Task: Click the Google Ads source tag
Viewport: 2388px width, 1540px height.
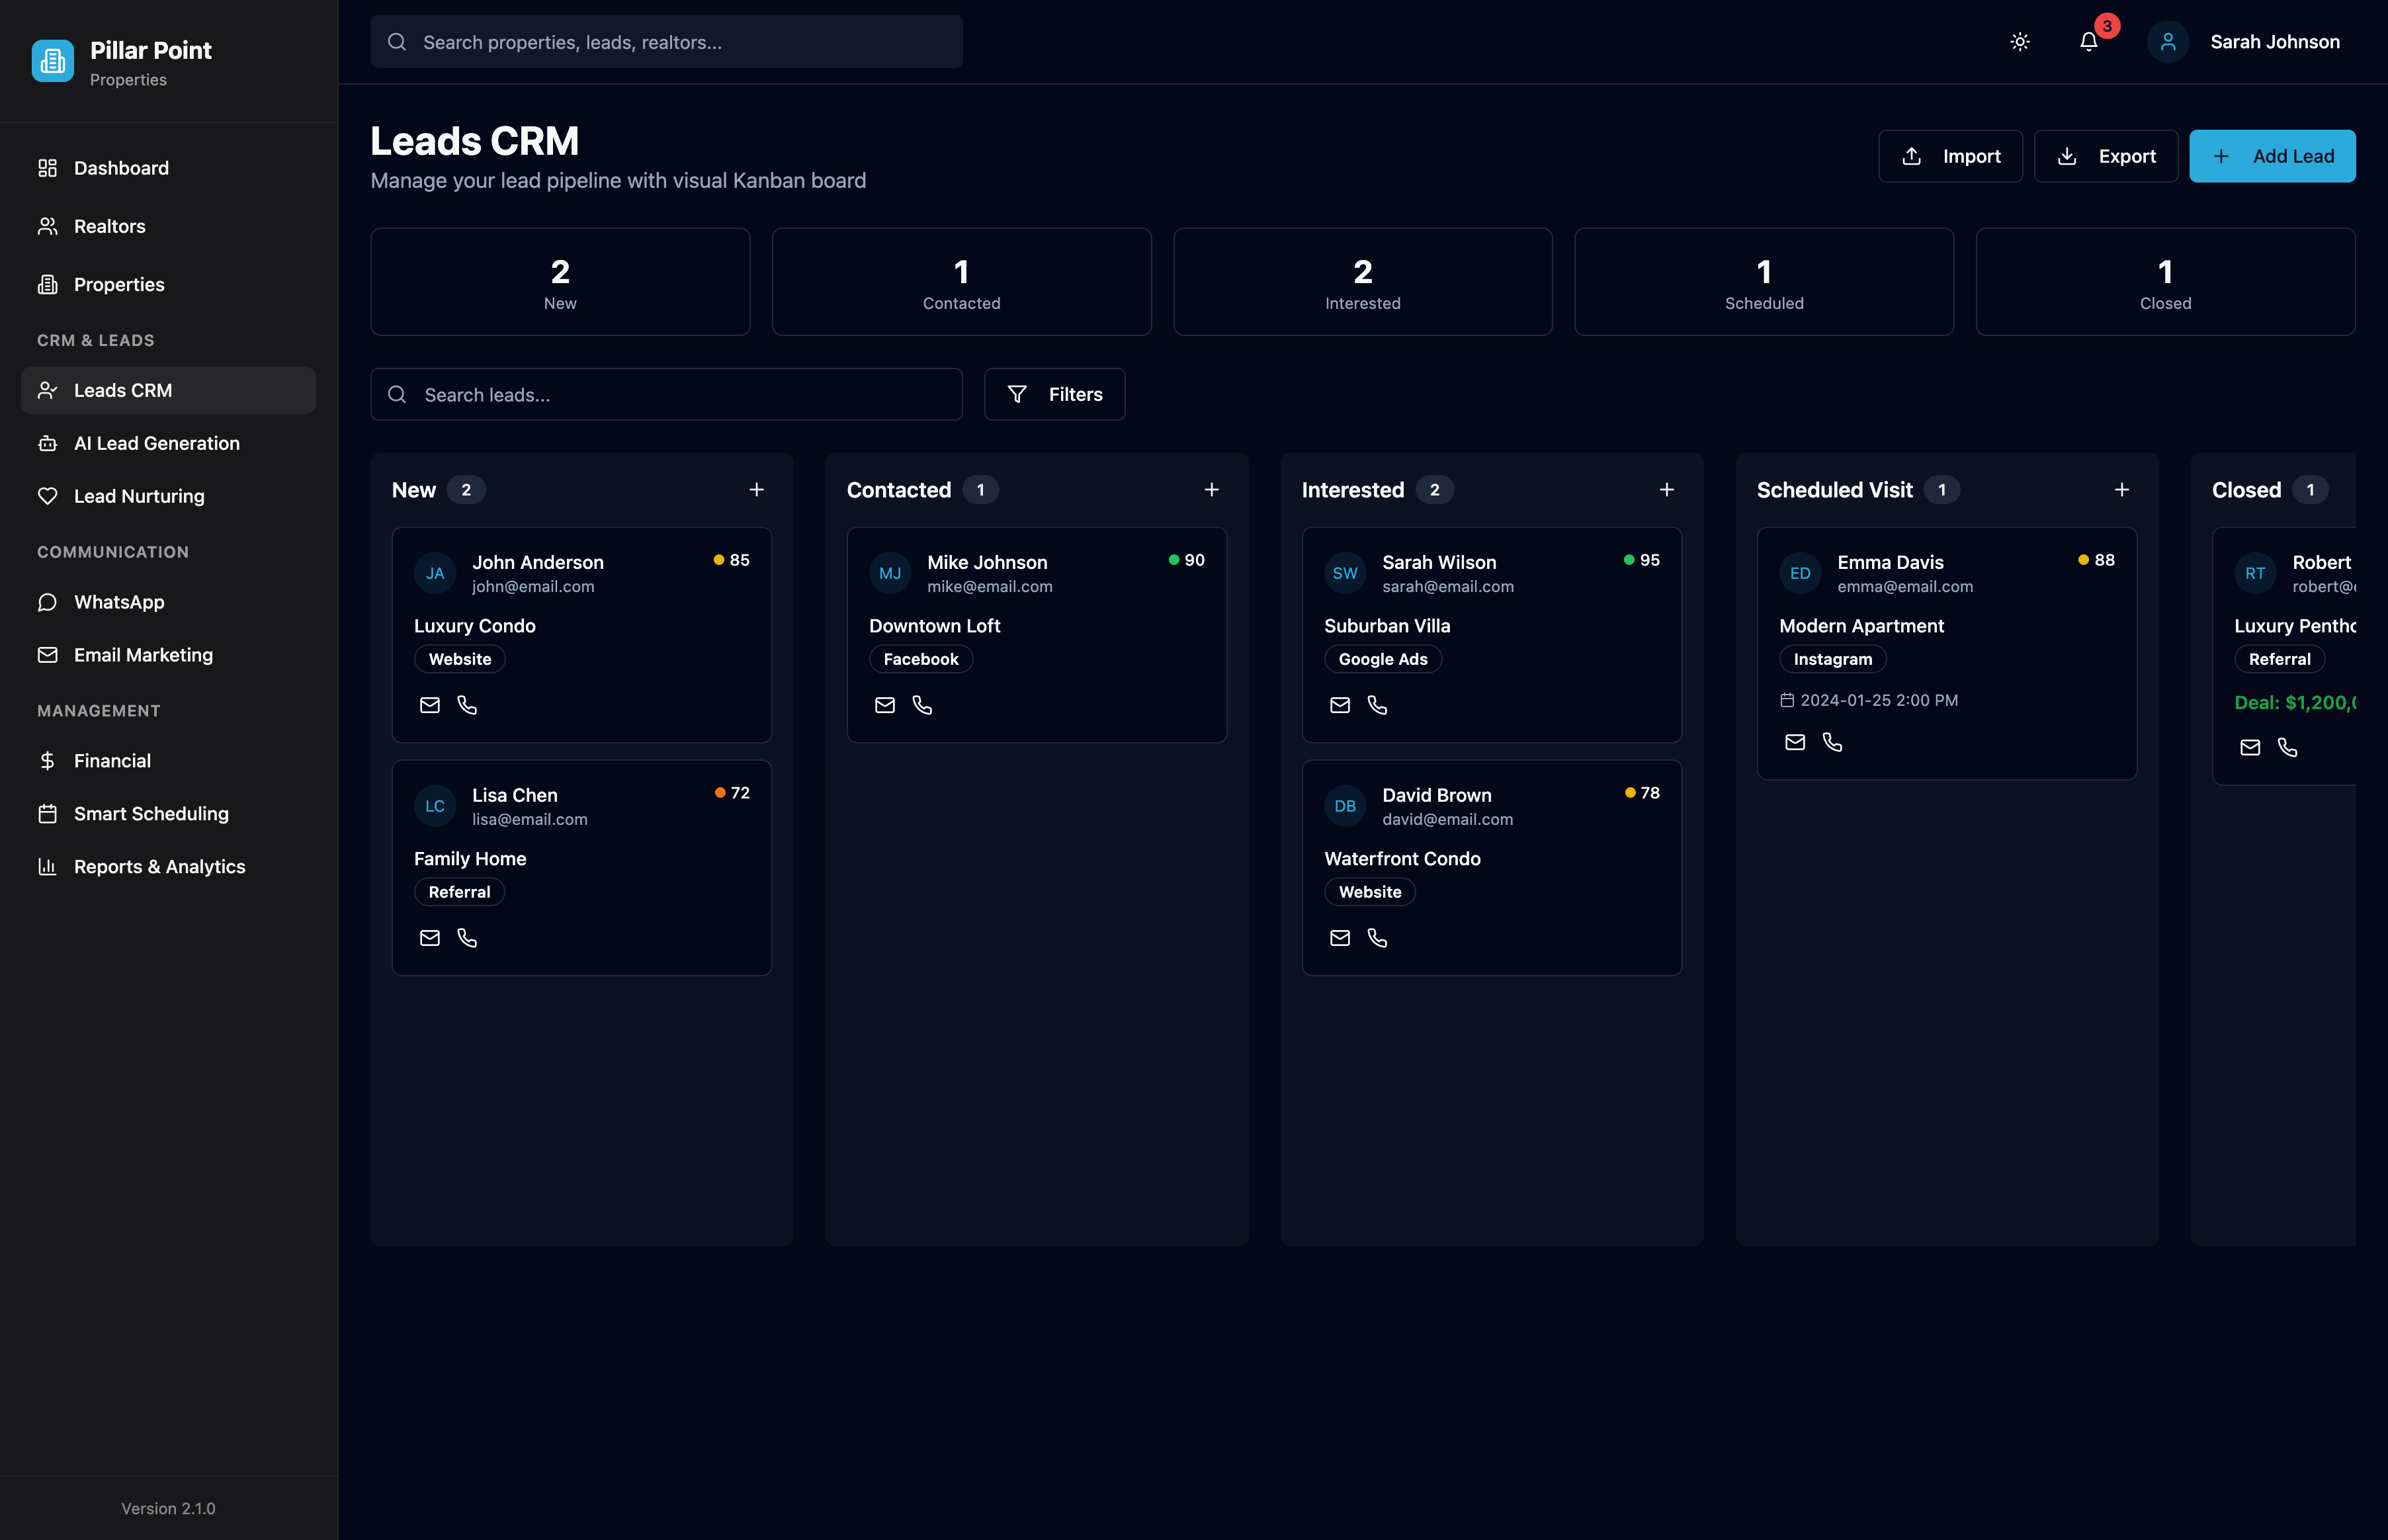Action: tap(1383, 659)
